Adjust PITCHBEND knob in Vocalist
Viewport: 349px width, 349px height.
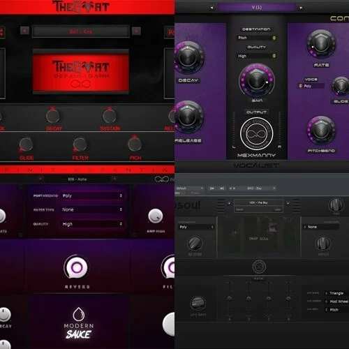click(321, 131)
